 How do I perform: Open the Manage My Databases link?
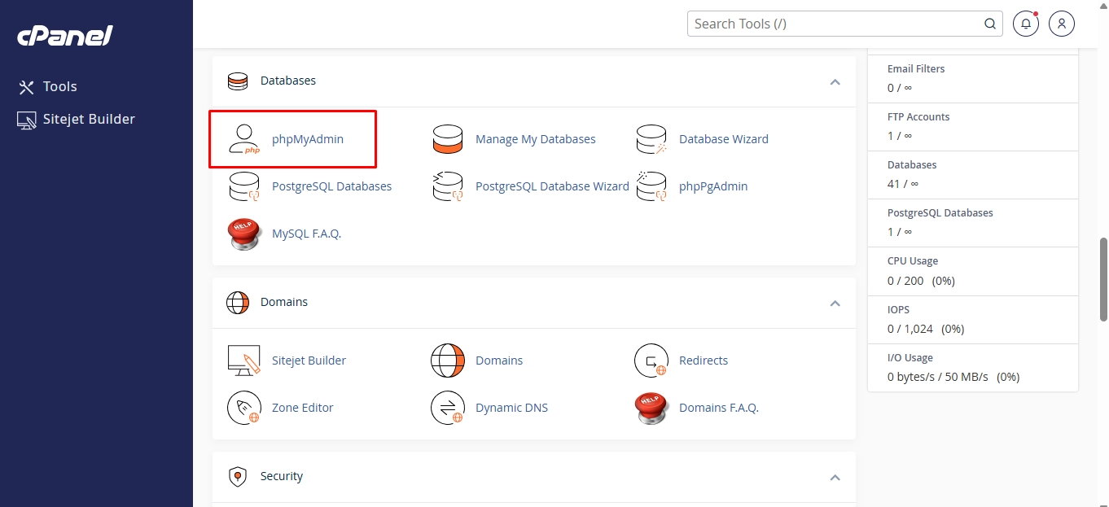coord(536,139)
